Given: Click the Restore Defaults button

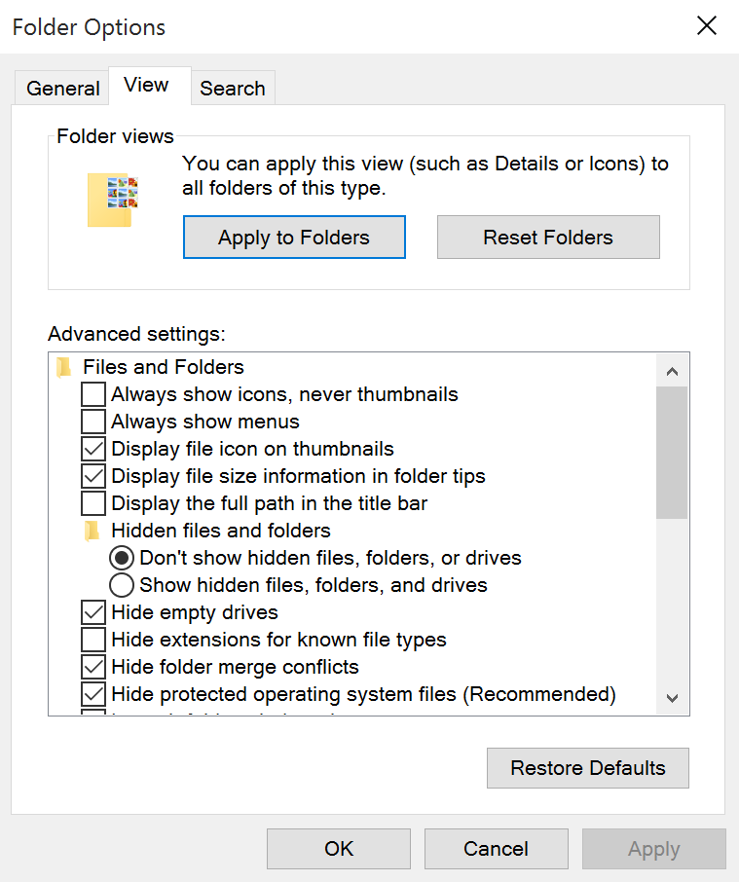Looking at the screenshot, I should coord(587,768).
